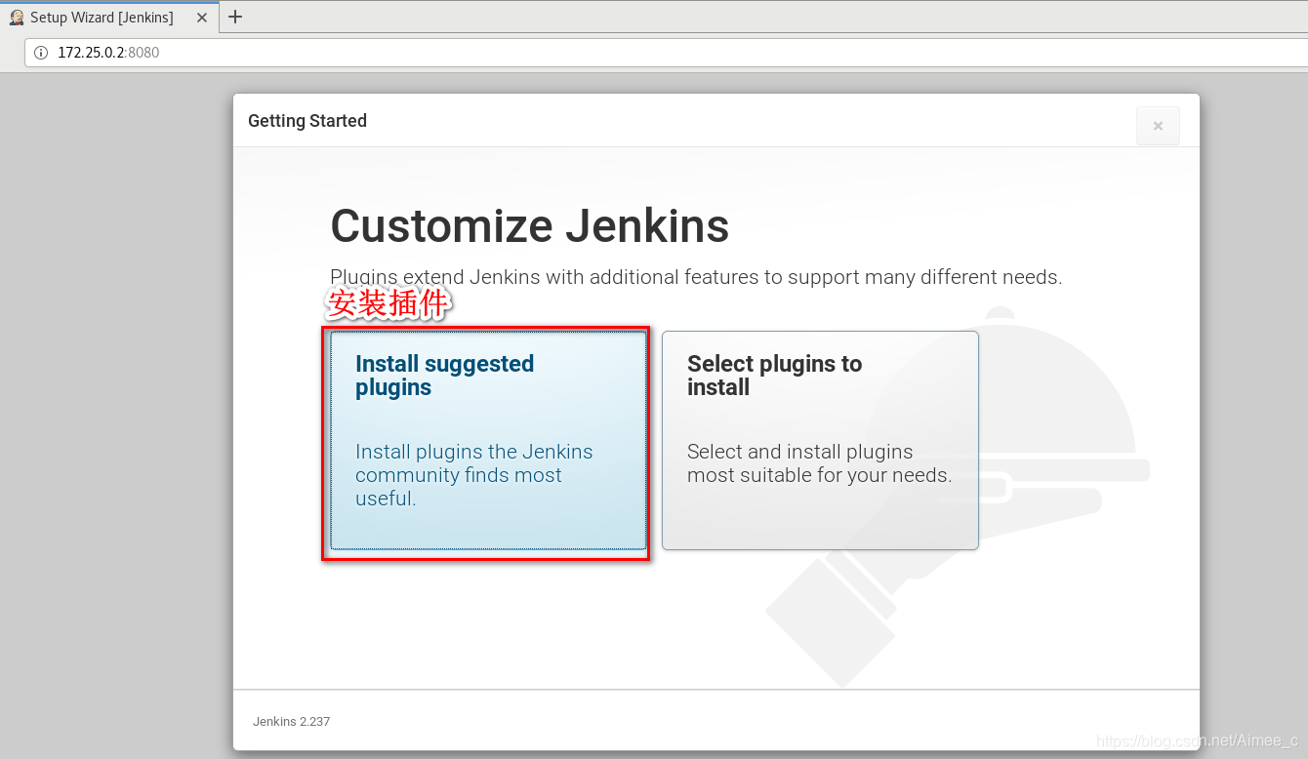
Task: Select the Setup Wizard [Jenkins] tab
Action: (x=109, y=17)
